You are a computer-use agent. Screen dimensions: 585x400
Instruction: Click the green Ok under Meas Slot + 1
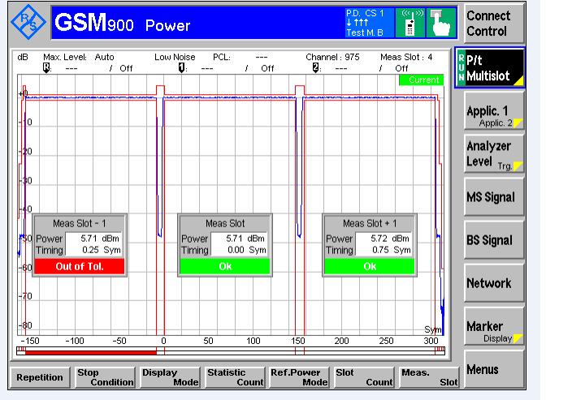coord(370,266)
